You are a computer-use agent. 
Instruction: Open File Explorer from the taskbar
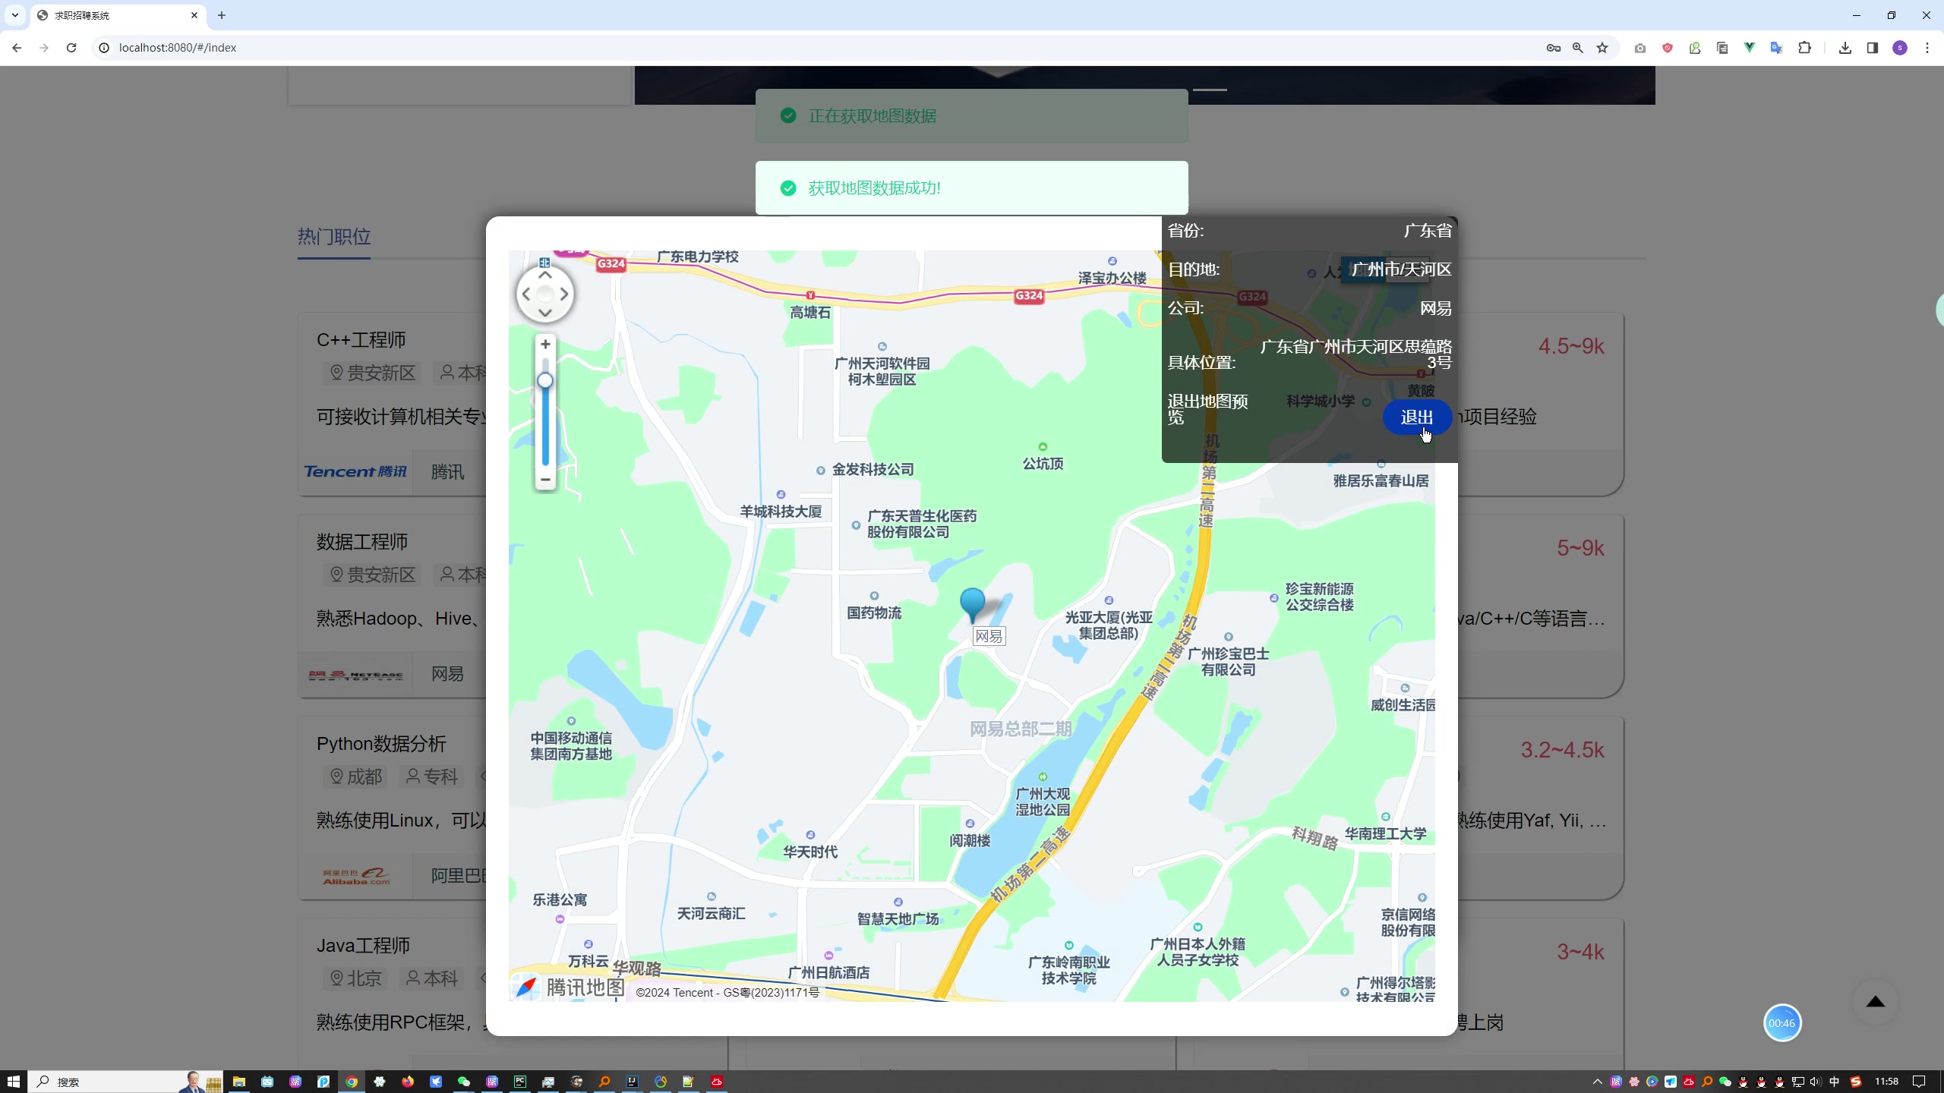239,1082
